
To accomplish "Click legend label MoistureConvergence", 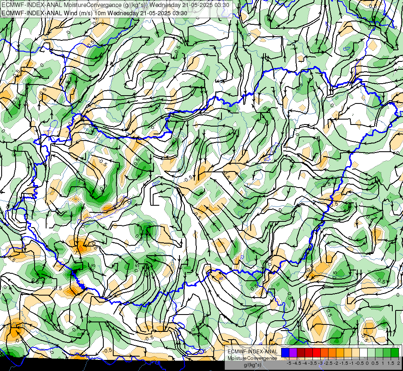I will [x=252, y=358].
